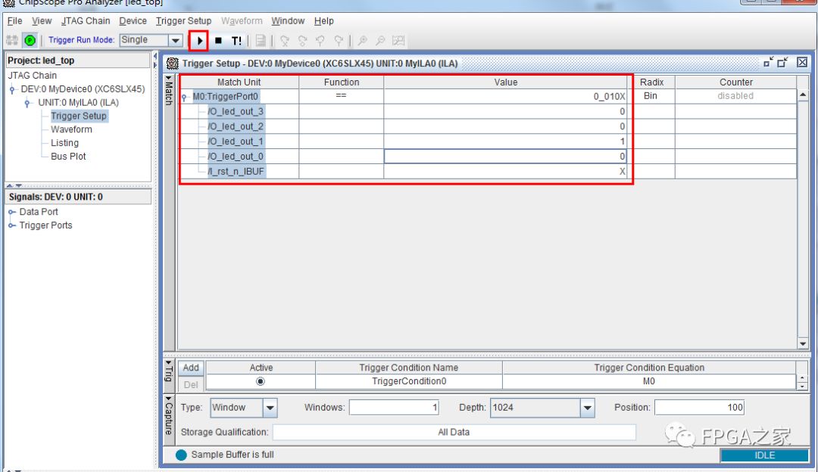This screenshot has height=472, width=818.
Task: Open the capture Type Window dropdown
Action: coord(270,408)
